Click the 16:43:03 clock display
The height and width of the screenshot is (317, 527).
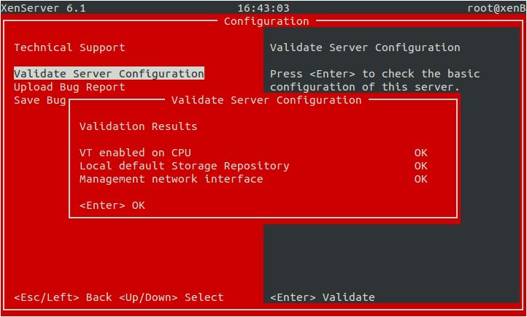263,8
